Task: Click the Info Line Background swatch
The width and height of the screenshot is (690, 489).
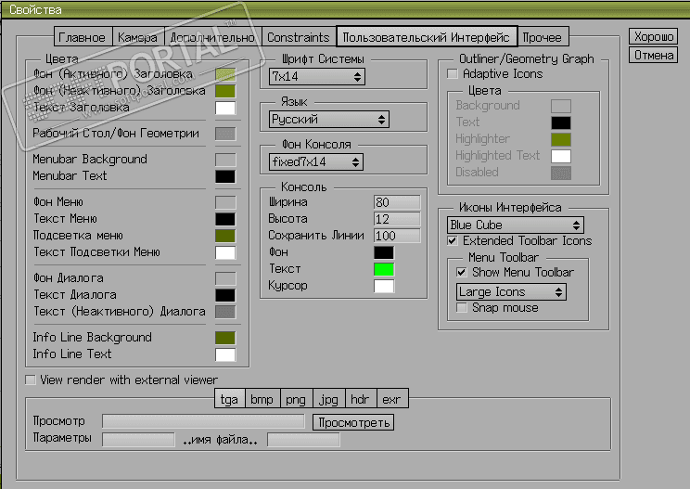Action: pyautogui.click(x=225, y=338)
